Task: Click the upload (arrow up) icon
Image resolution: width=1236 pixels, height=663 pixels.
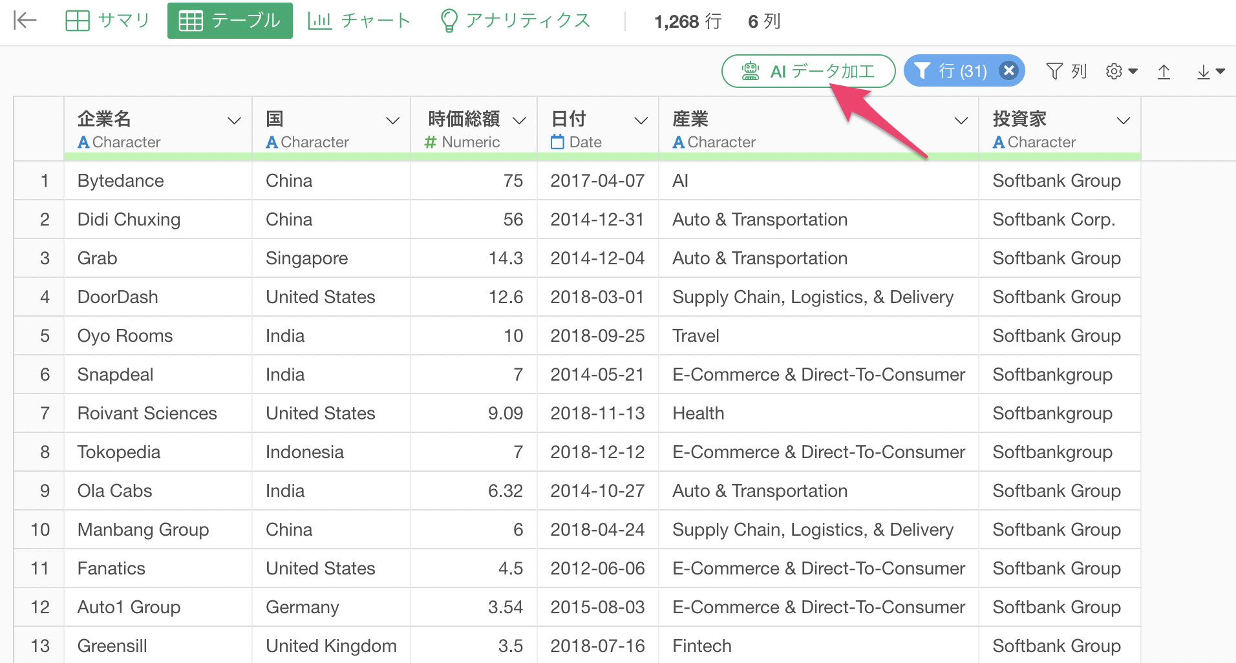Action: pyautogui.click(x=1164, y=71)
